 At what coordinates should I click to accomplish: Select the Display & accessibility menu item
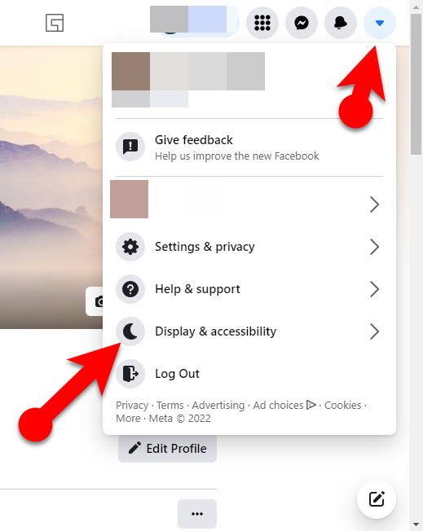click(249, 331)
